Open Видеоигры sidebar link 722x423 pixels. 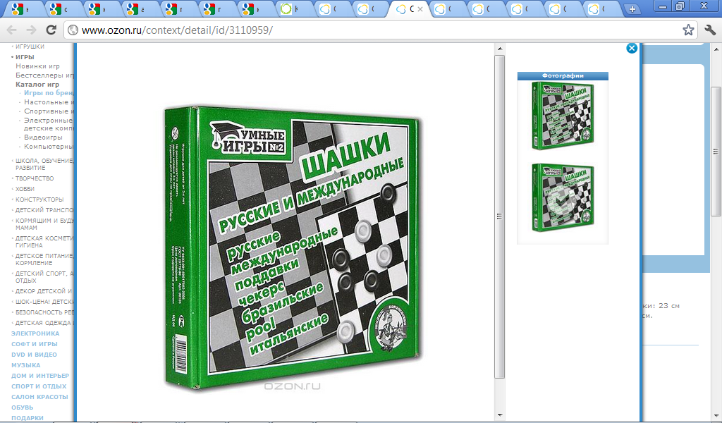43,137
